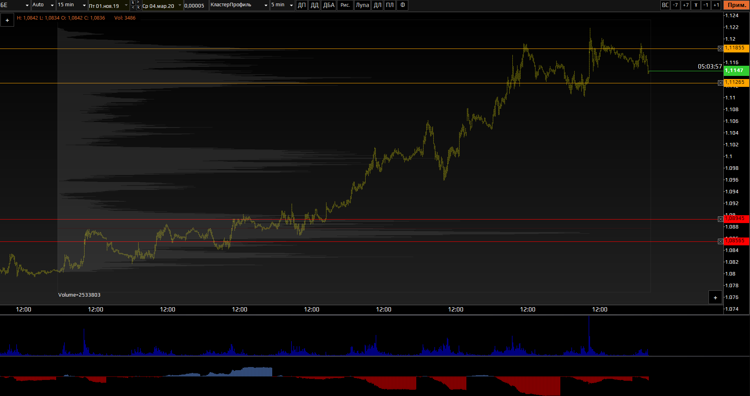Toggle the ДЛ toolbar button
The height and width of the screenshot is (396, 750).
[377, 5]
